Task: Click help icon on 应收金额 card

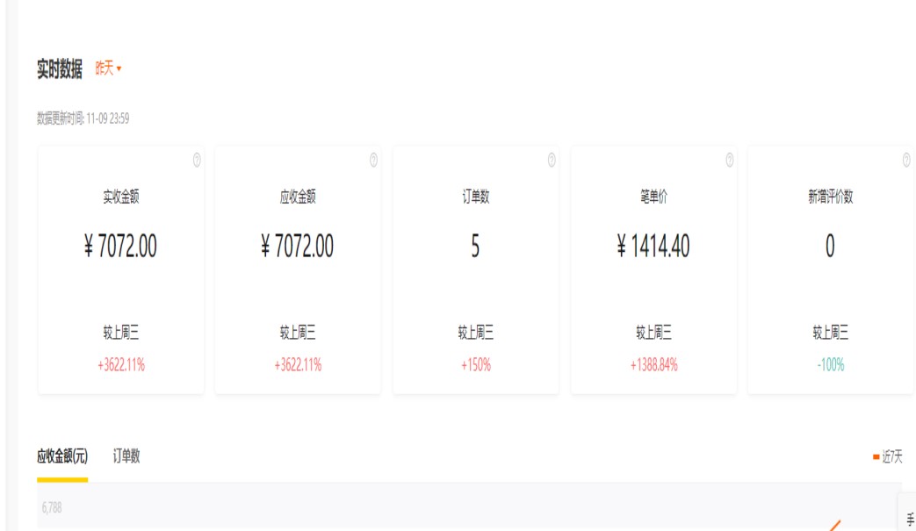Action: (373, 160)
